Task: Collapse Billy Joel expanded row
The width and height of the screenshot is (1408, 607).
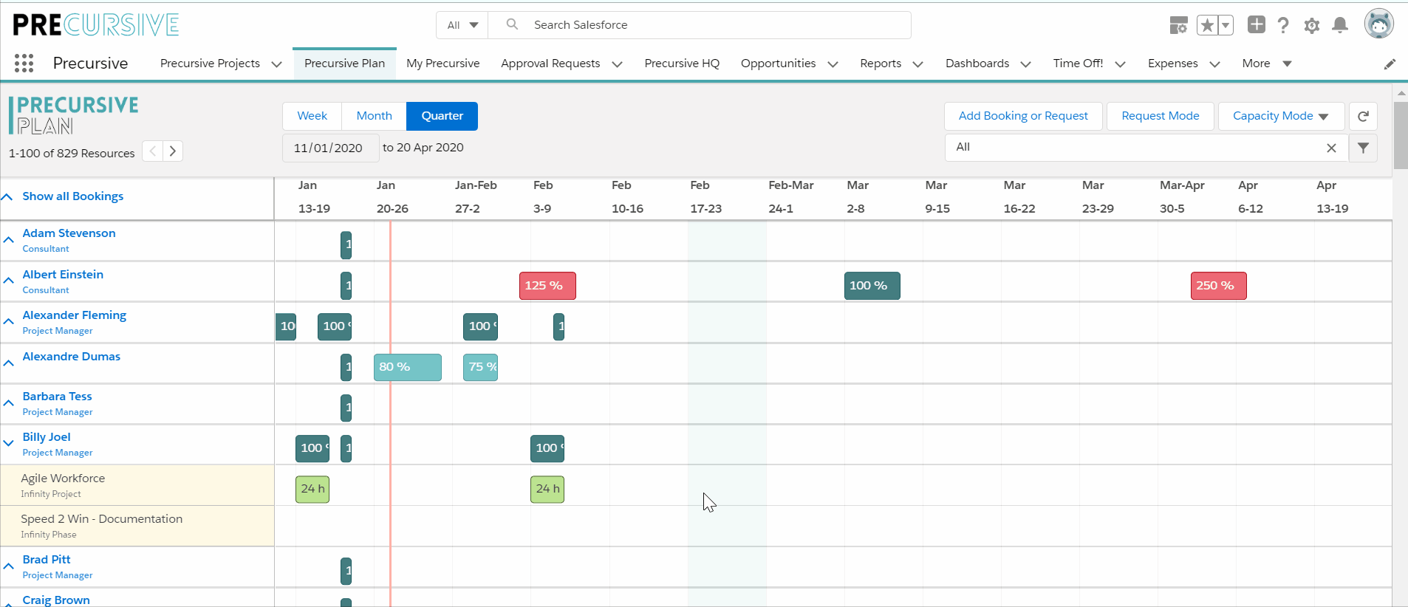Action: point(8,443)
